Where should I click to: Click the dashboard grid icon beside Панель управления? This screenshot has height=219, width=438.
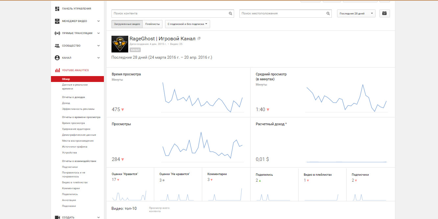point(57,9)
